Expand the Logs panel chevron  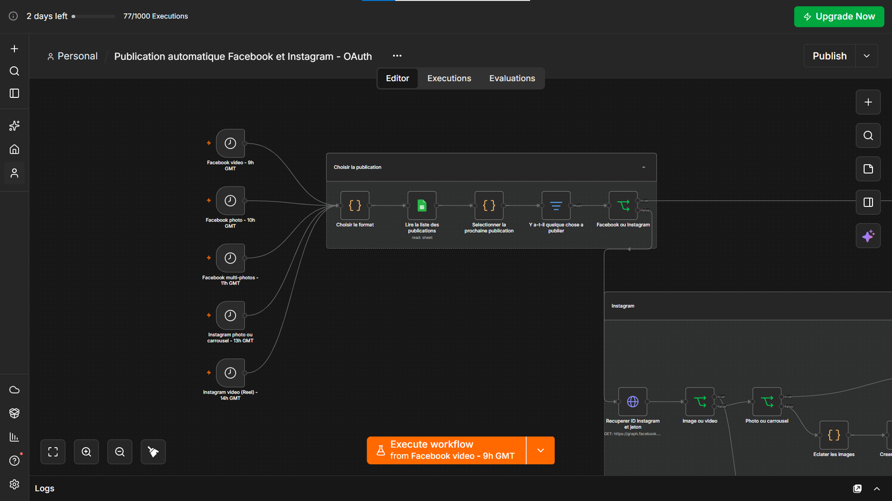click(877, 489)
